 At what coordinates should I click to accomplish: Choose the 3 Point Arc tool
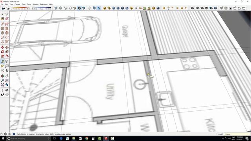click(2, 42)
